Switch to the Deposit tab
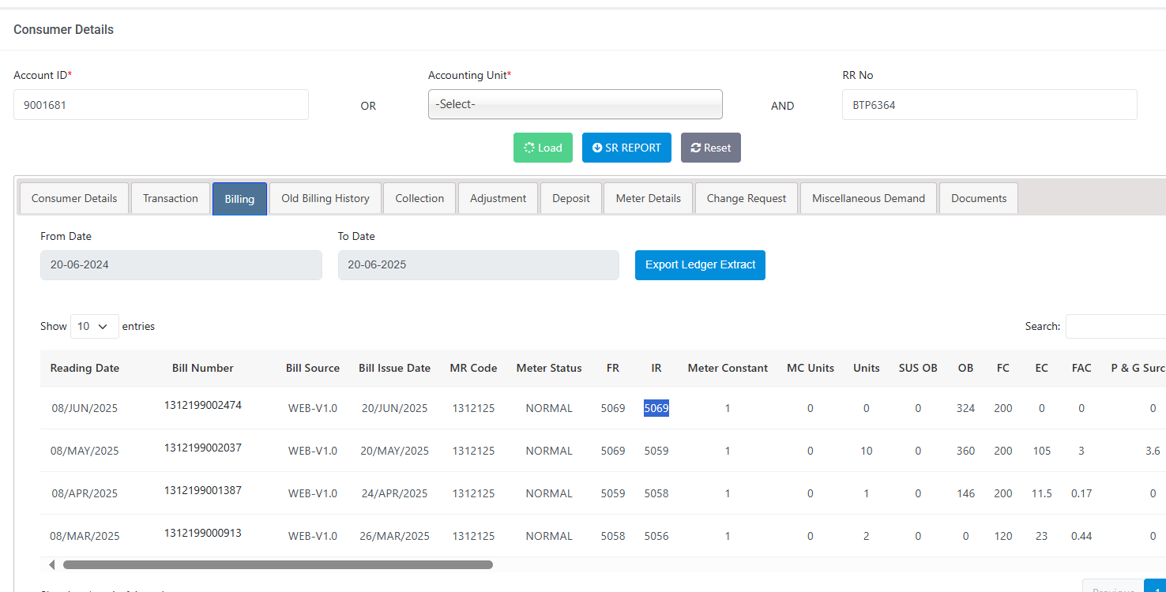Image resolution: width=1166 pixels, height=592 pixels. pos(571,199)
